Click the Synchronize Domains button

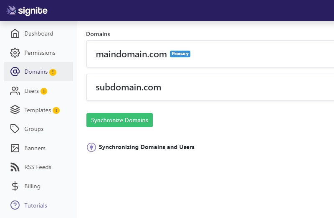(x=119, y=120)
